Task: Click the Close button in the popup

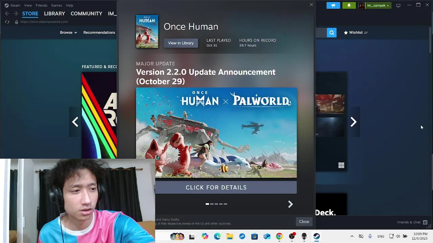Action: click(304, 221)
